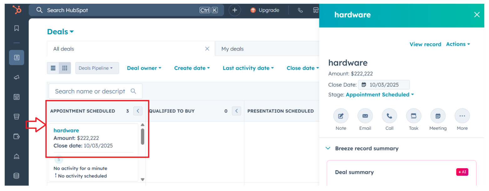Open the Deals Pipeline dropdown
Image resolution: width=489 pixels, height=191 pixels.
point(97,68)
